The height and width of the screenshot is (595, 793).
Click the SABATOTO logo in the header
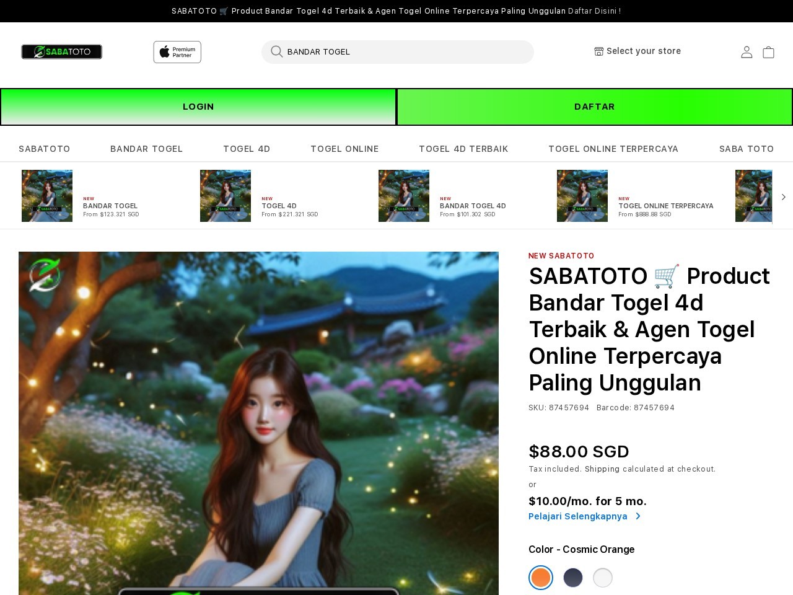tap(61, 52)
